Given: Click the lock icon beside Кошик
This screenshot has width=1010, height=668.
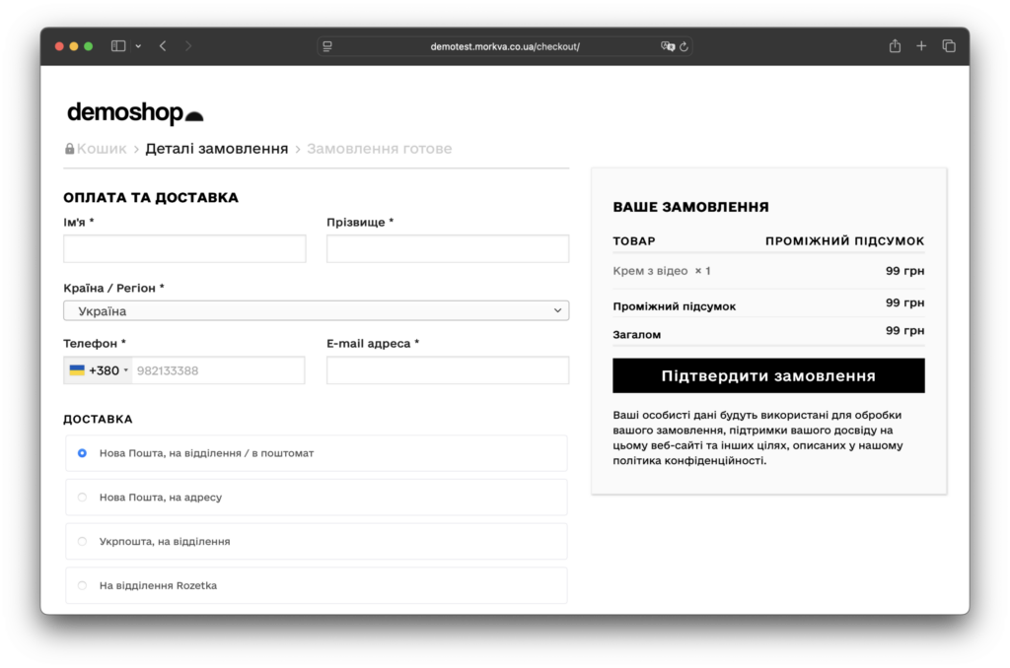Looking at the screenshot, I should 70,149.
